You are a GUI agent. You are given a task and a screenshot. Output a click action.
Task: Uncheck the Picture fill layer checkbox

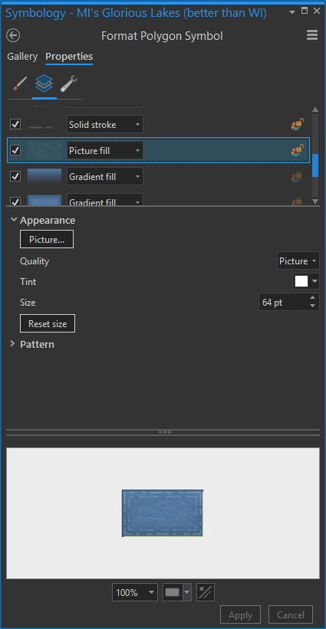[15, 150]
